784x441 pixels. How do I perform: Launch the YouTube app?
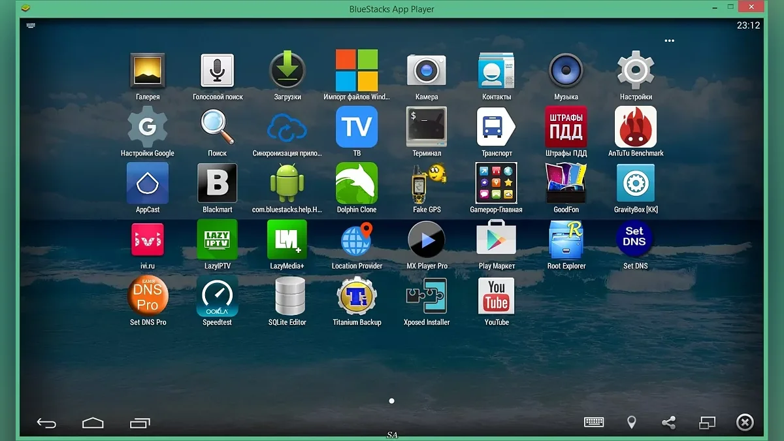click(x=497, y=296)
